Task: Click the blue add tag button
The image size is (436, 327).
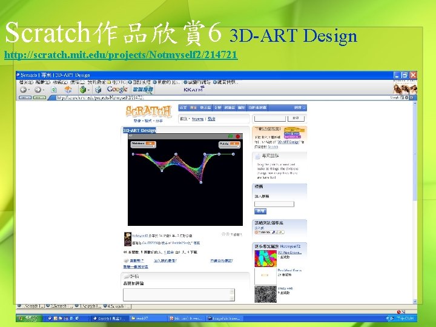Action: [x=260, y=211]
